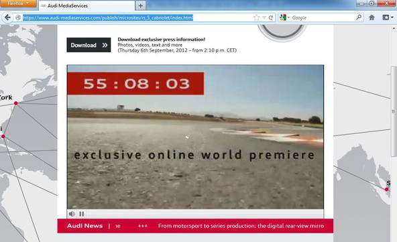Go to the Firefox home page
This screenshot has height=242, width=397.
coord(372,17)
